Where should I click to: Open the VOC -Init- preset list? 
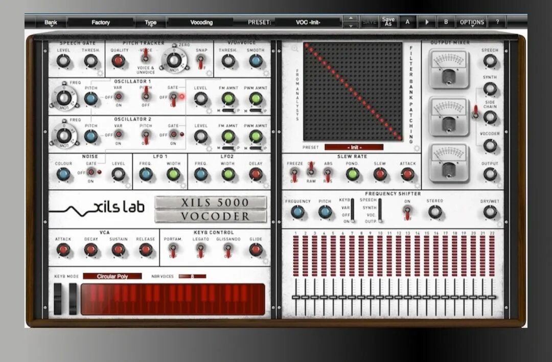coord(308,22)
